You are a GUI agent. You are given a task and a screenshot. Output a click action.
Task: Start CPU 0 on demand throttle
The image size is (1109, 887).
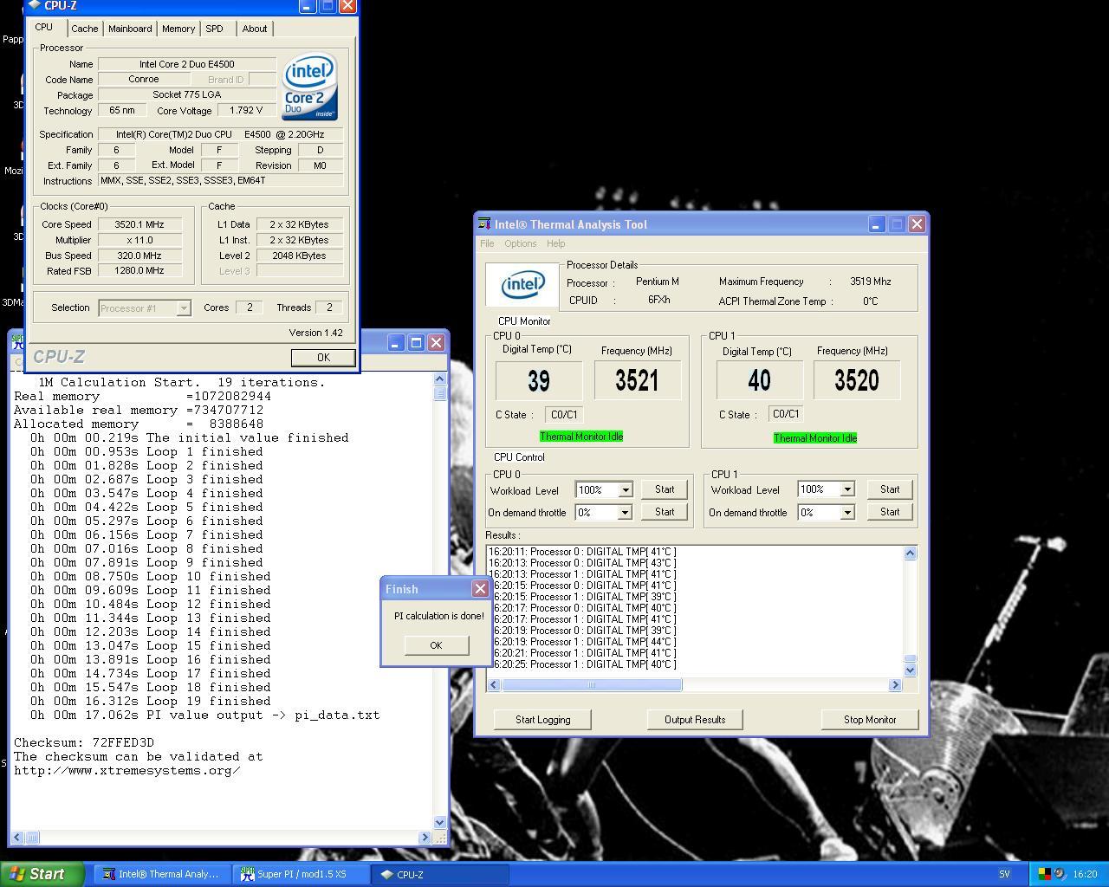665,512
